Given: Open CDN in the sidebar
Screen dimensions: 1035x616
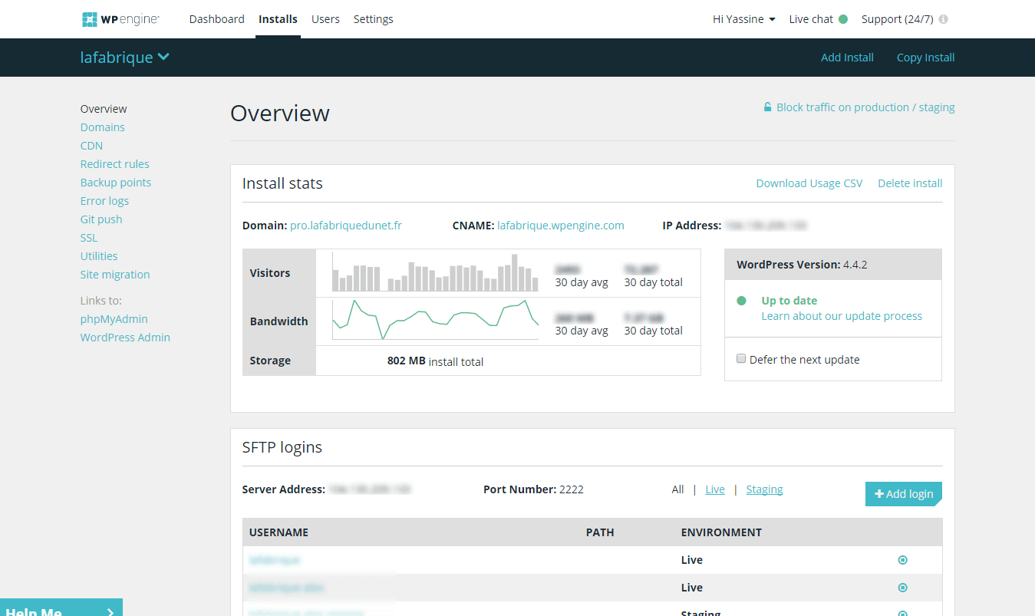Looking at the screenshot, I should [91, 146].
